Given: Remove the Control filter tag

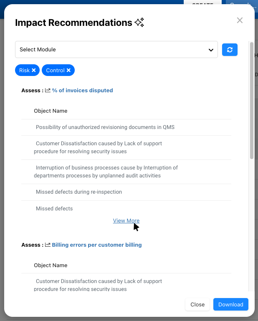Looking at the screenshot, I should pos(68,71).
